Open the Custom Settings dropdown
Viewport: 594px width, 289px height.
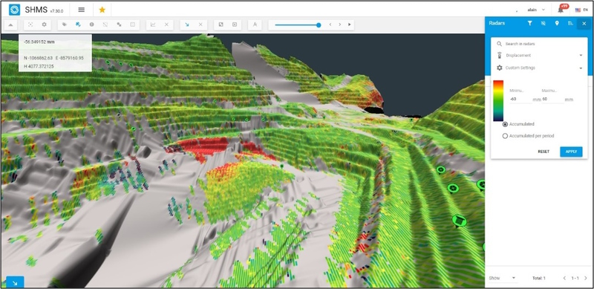(540, 68)
